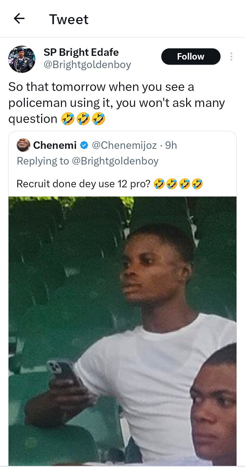This screenshot has height=470, width=245.
Task: Click the laughing emojis in the quoted tweet
Action: click(178, 184)
